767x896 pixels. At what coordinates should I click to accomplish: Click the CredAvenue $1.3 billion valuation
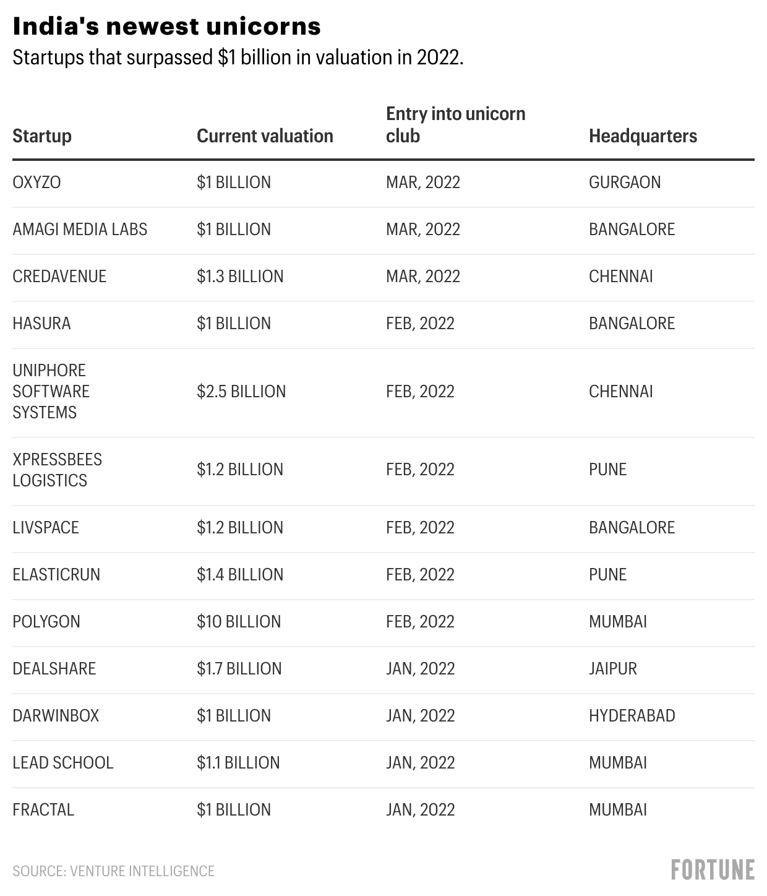pyautogui.click(x=240, y=277)
